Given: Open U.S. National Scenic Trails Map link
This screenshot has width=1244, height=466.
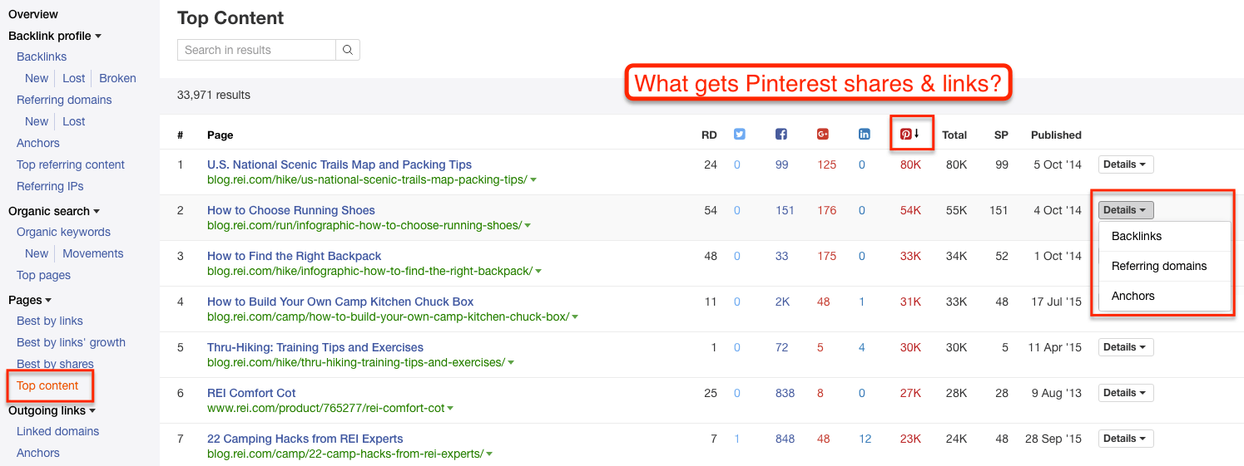Looking at the screenshot, I should (x=339, y=164).
